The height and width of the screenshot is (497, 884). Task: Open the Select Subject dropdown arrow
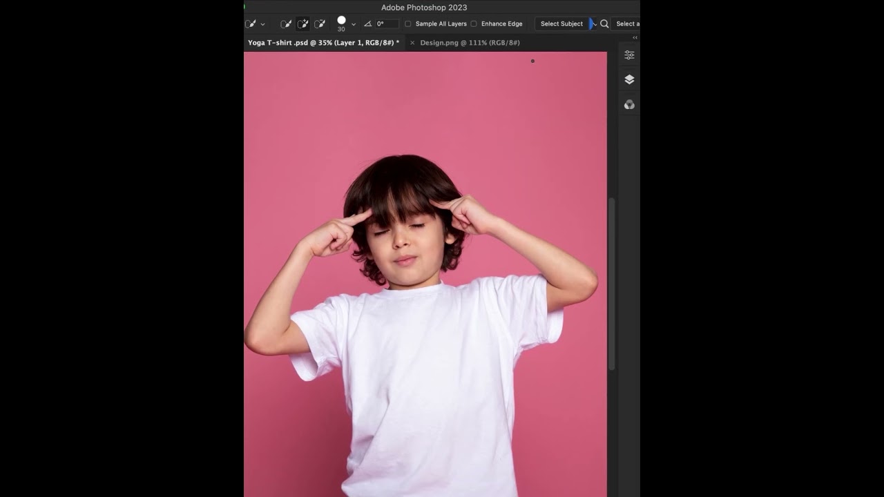(x=593, y=23)
